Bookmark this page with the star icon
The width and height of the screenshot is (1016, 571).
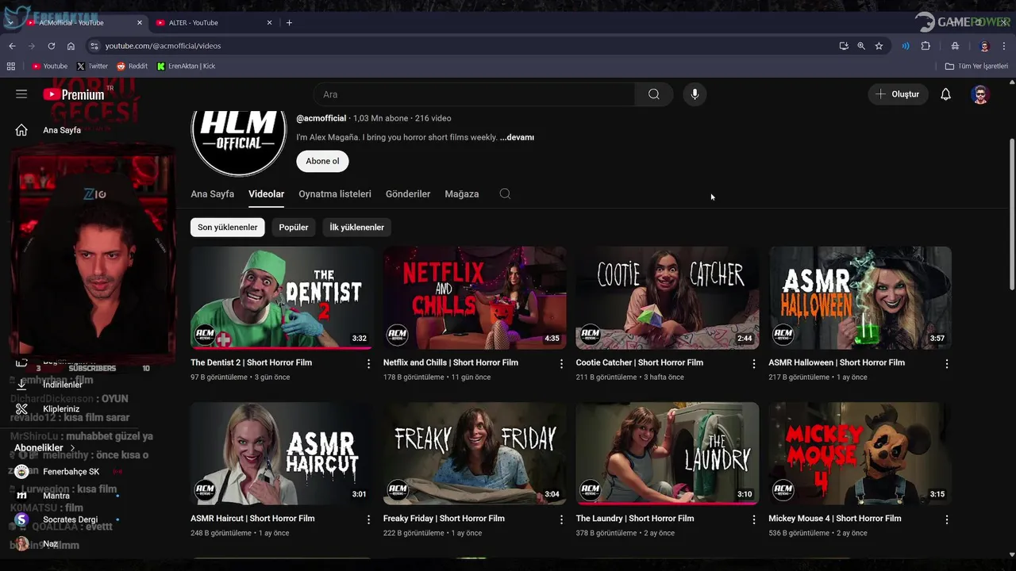(879, 46)
